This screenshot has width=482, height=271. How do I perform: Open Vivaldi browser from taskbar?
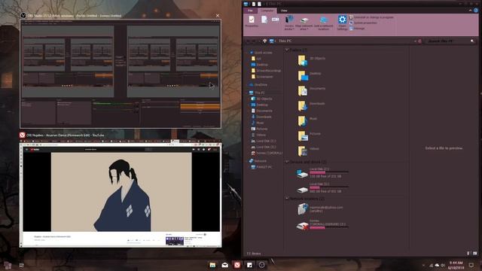pos(237,265)
